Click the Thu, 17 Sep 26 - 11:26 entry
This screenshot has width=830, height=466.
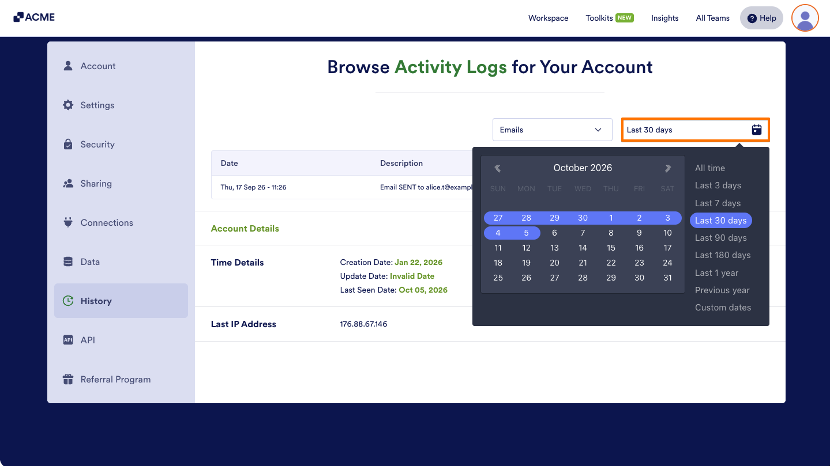coord(253,187)
